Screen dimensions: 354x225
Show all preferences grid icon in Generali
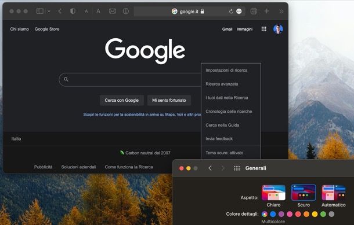pyautogui.click(x=237, y=168)
